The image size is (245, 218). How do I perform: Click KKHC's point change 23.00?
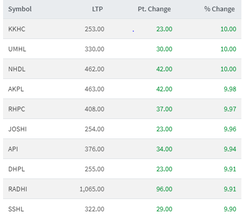coord(164,29)
